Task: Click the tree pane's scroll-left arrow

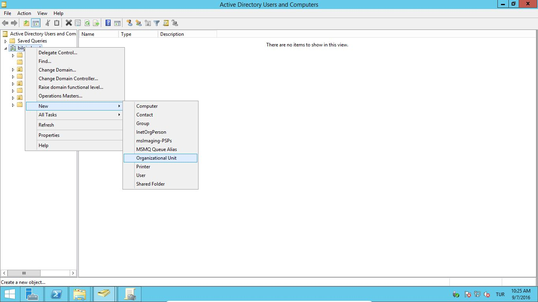Action: (x=4, y=273)
